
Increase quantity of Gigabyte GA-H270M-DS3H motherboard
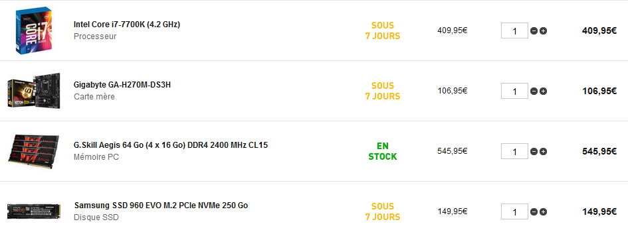click(543, 91)
